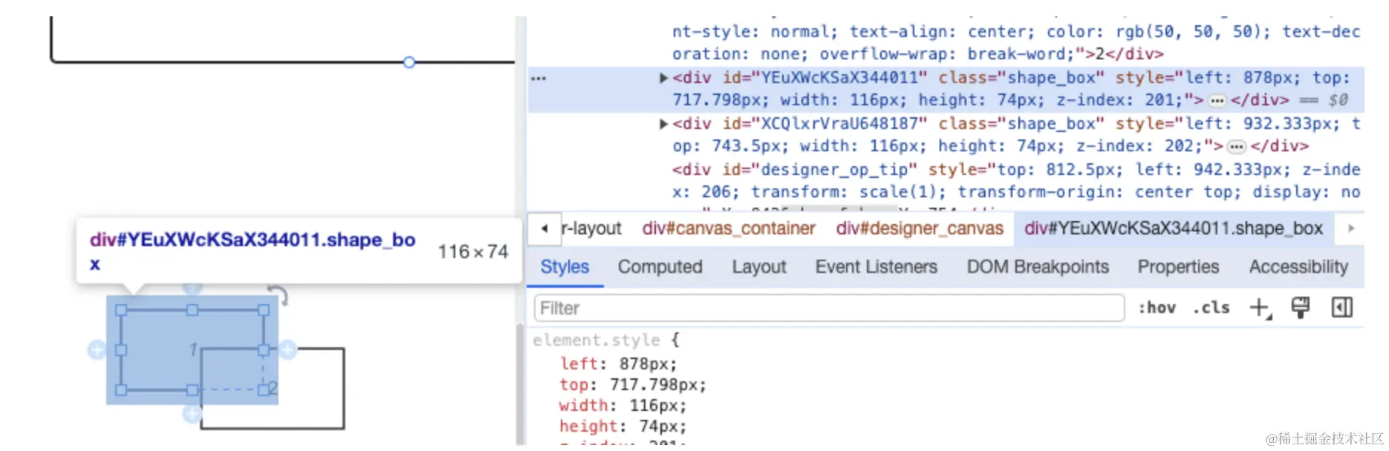Image resolution: width=1389 pixels, height=451 pixels.
Task: Switch to the Properties tab
Action: coord(1178,267)
